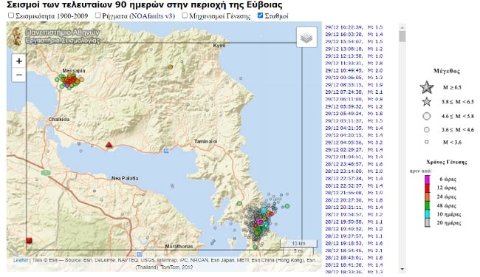Enable Μηχανισμοί Γένεσης checkbox
Viewport: 480px width, 277px height.
[x=185, y=16]
